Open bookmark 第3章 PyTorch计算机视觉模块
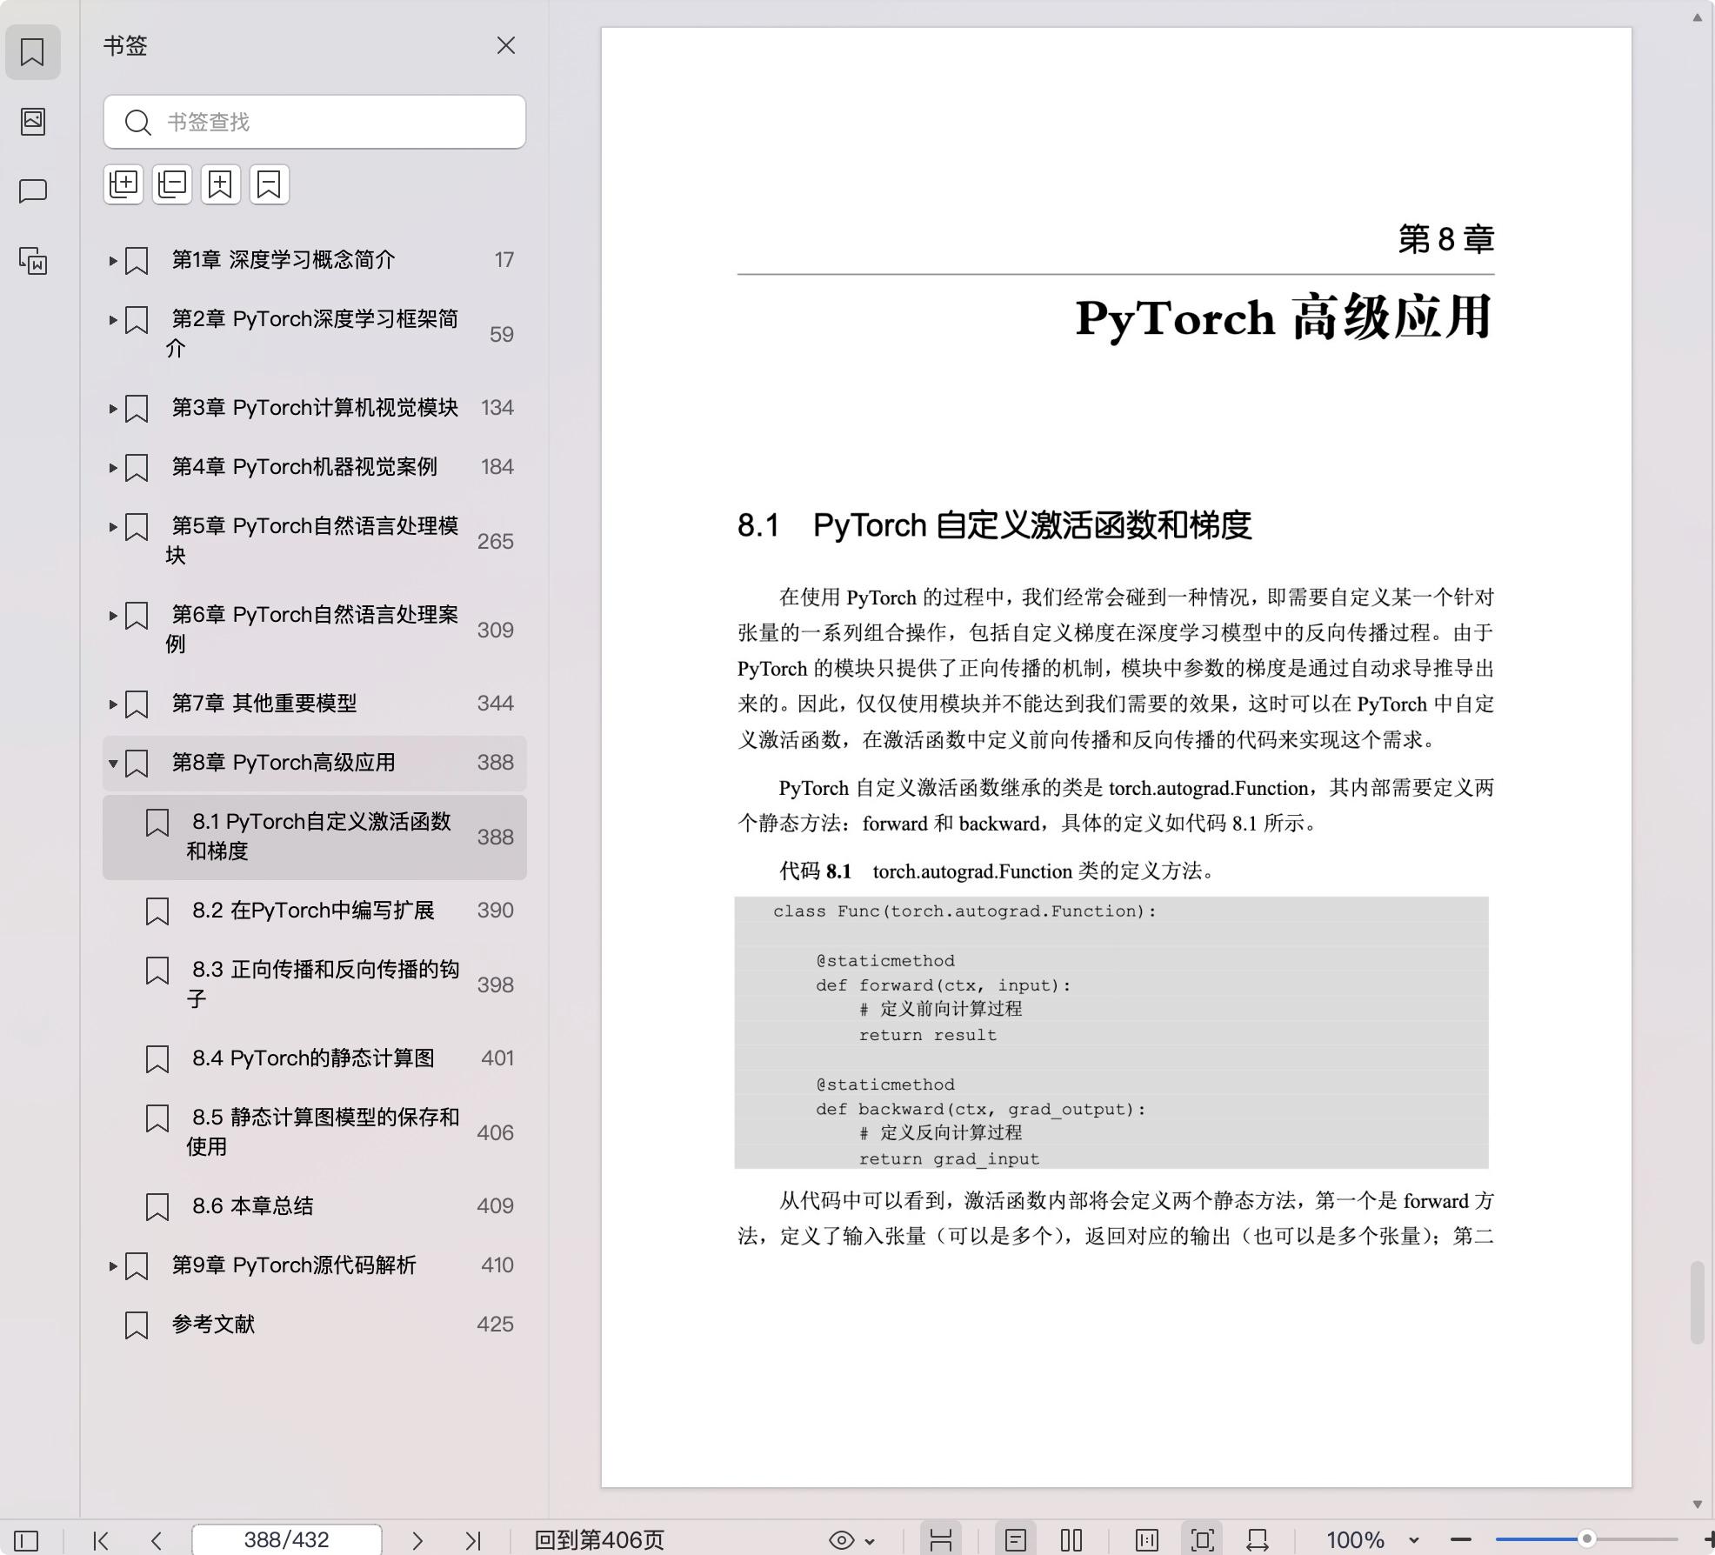The image size is (1715, 1555). tap(315, 408)
